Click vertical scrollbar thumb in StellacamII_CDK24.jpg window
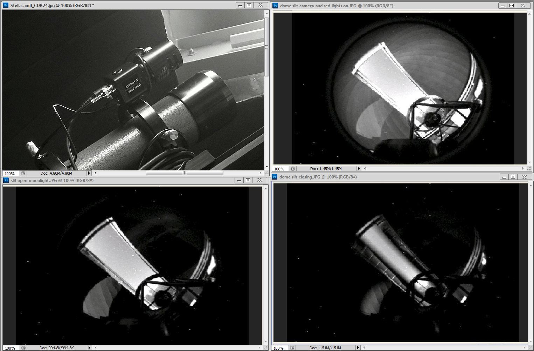Screen dimensions: 534x351 [x=266, y=47]
